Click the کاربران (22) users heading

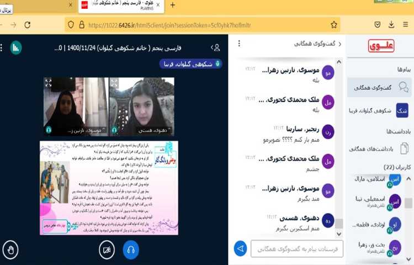[397, 167]
